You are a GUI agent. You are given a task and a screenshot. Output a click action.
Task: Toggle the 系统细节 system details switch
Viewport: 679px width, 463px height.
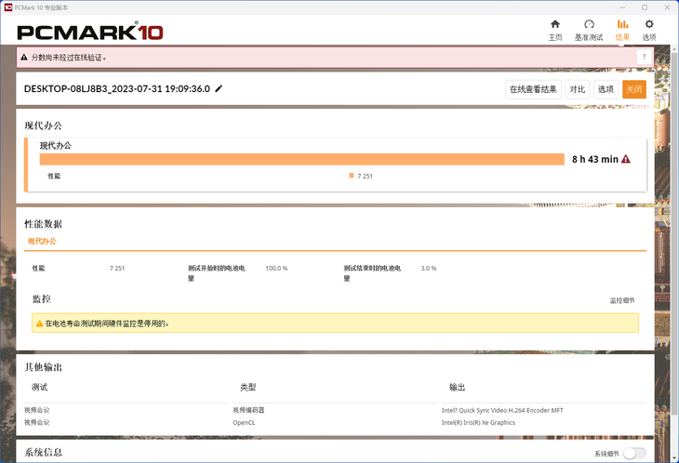(634, 453)
